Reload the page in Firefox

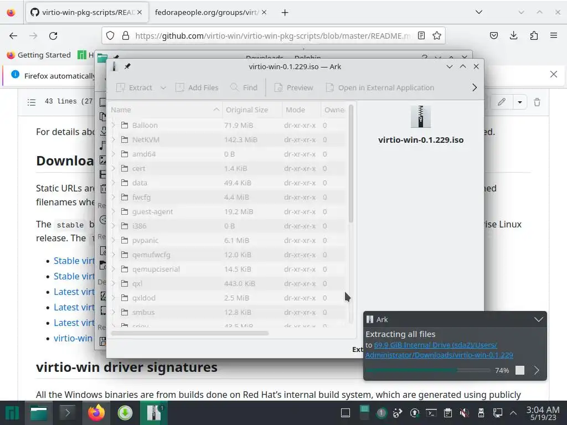click(53, 36)
